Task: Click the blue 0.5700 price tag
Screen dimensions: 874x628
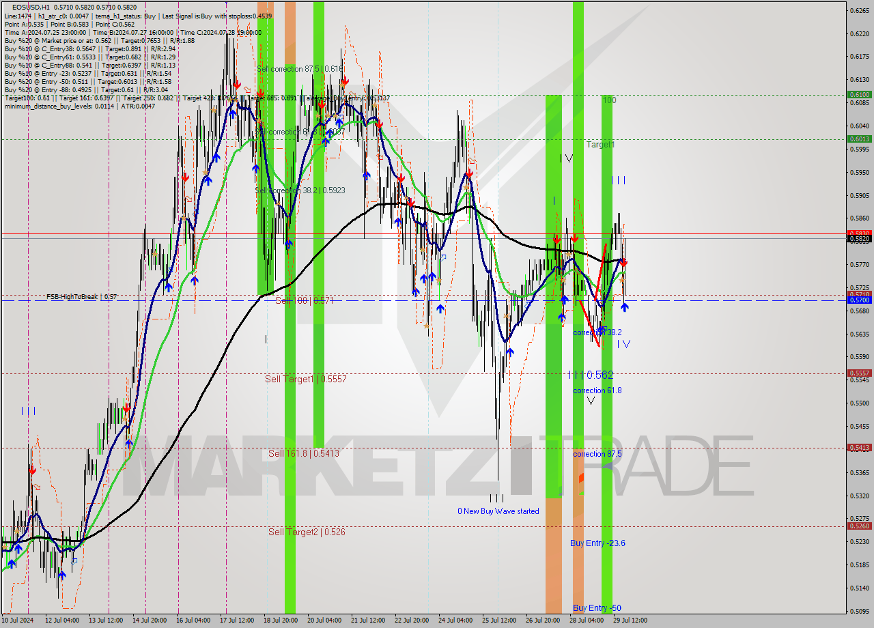Action: click(859, 300)
